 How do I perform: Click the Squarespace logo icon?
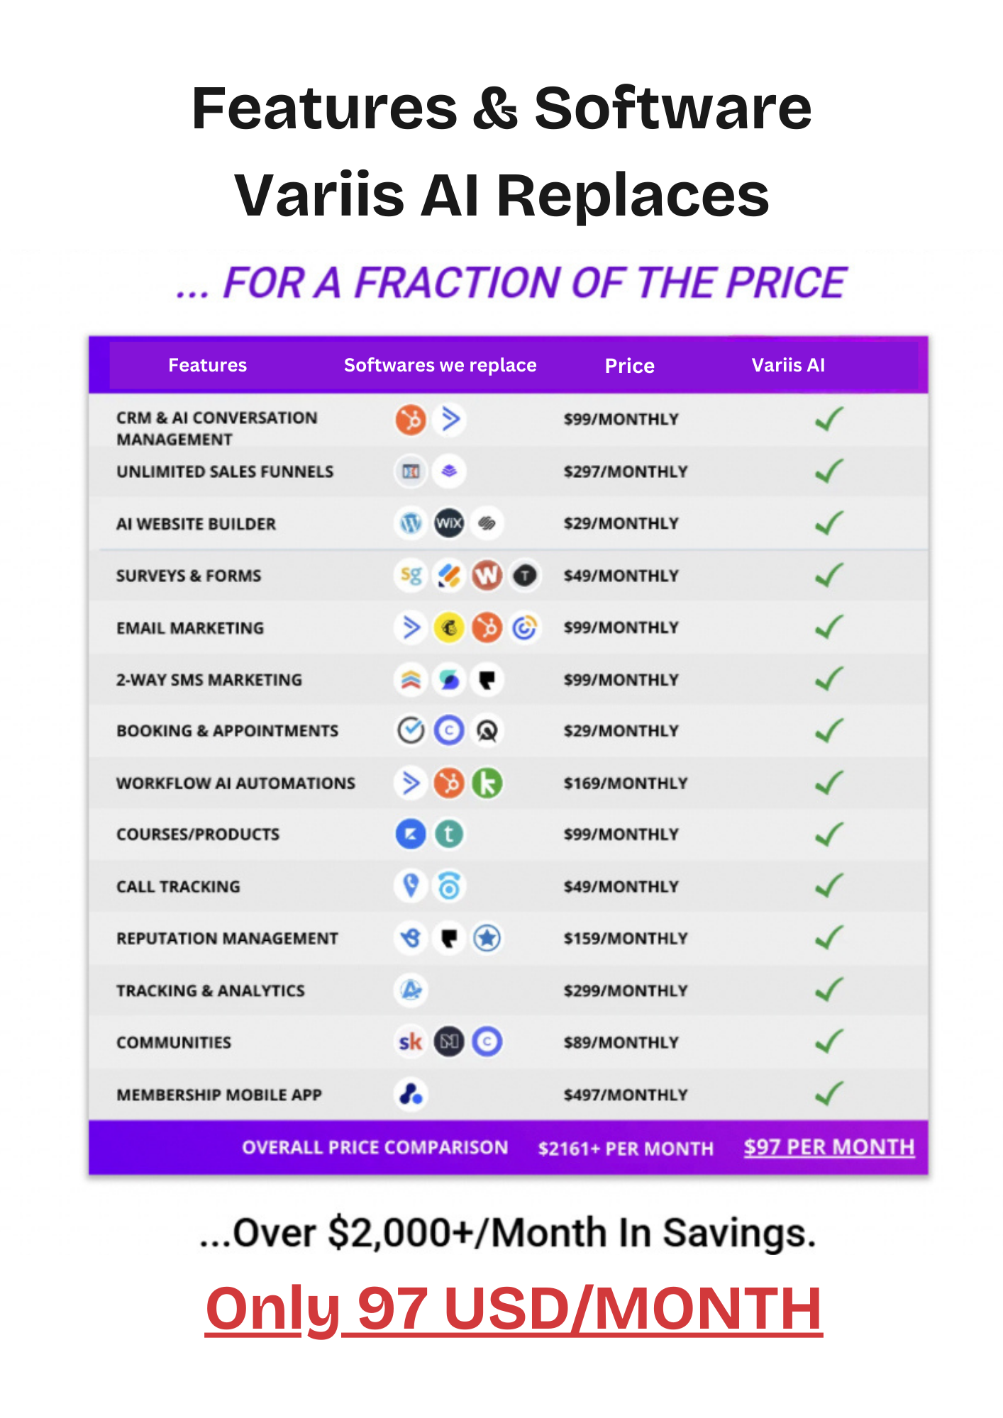coord(487,523)
